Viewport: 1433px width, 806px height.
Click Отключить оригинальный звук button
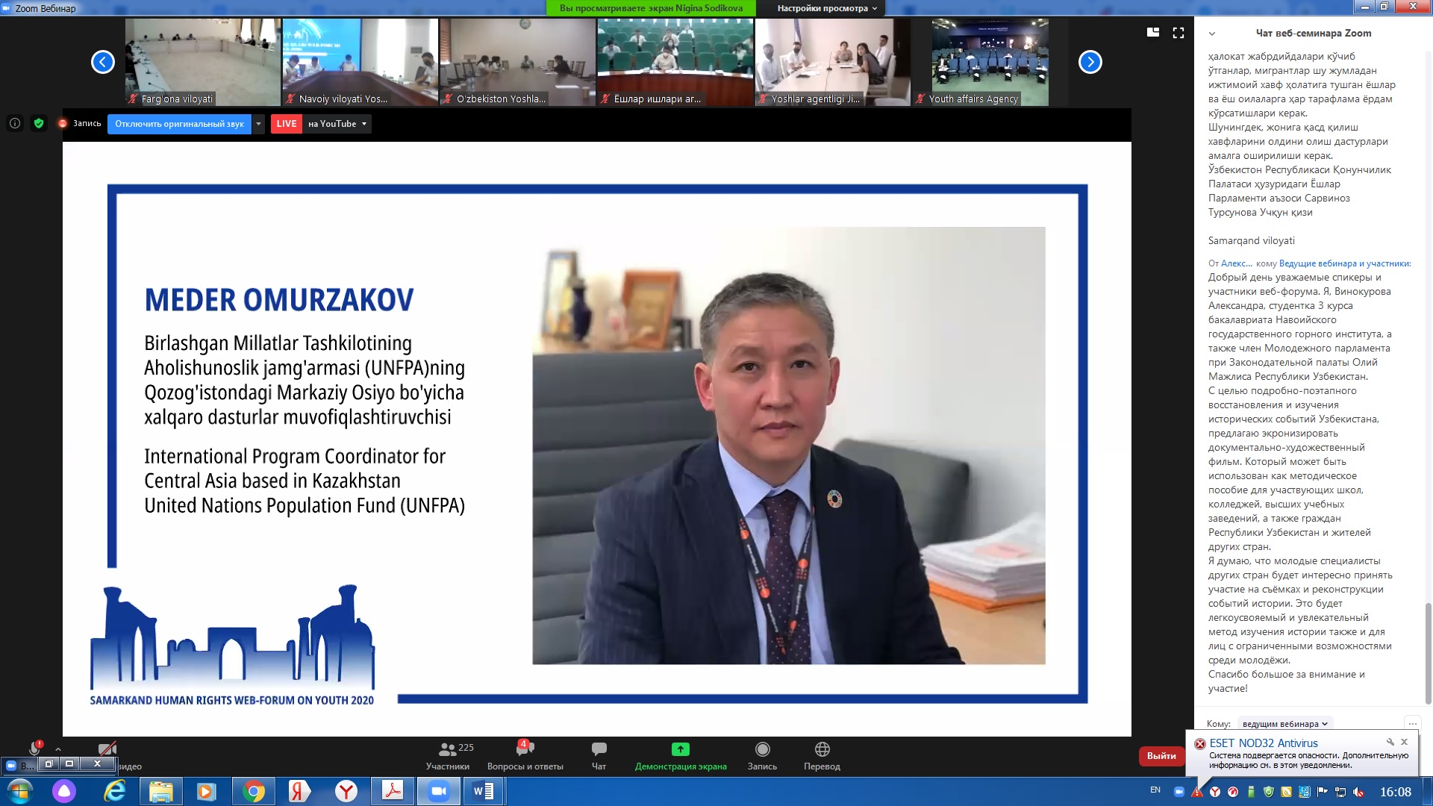179,124
